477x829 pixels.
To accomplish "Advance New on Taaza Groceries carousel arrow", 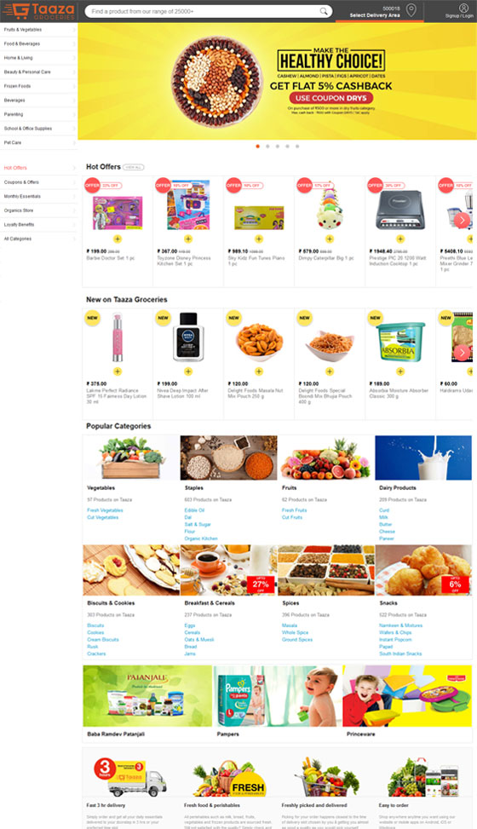I will pos(462,352).
